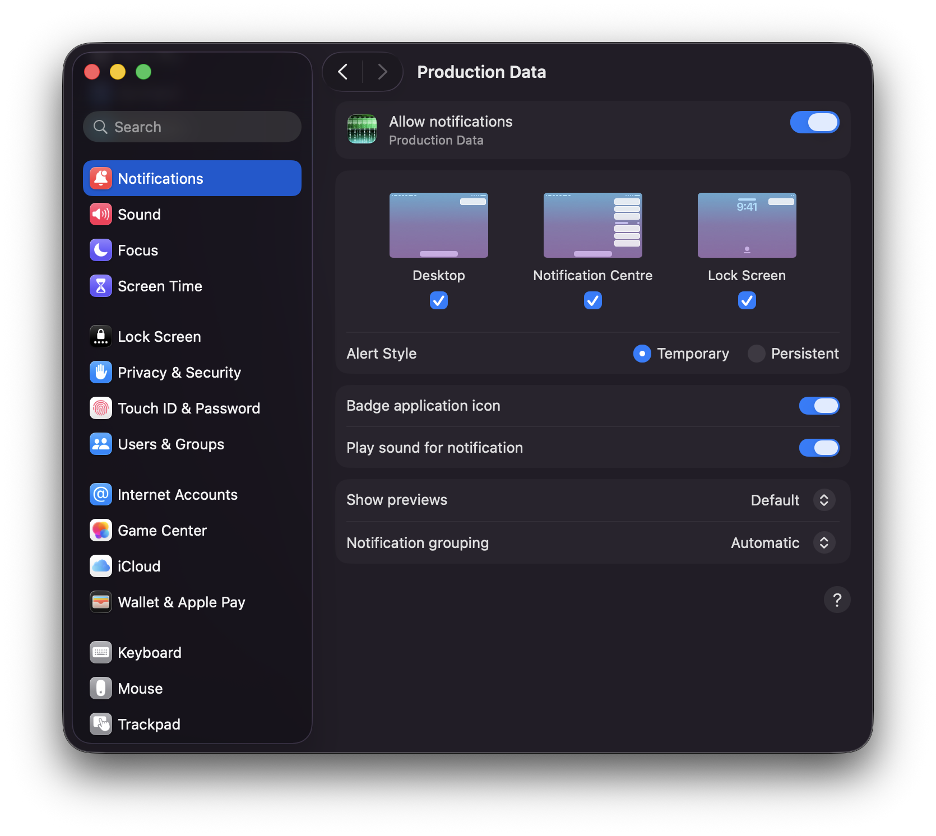Click the green zoom window button
The width and height of the screenshot is (936, 836).
click(x=143, y=72)
